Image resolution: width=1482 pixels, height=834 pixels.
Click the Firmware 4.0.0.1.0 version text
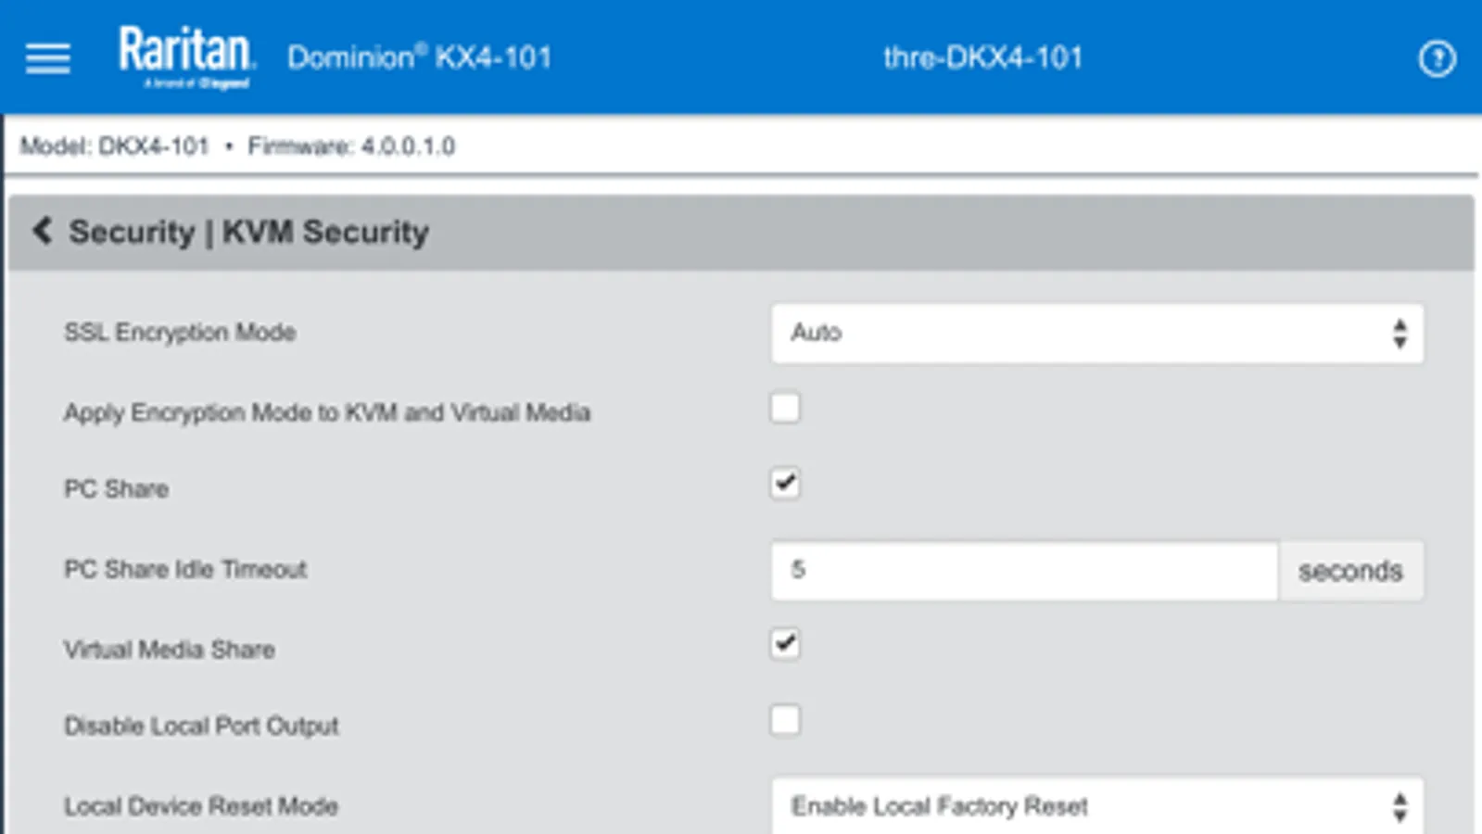pyautogui.click(x=351, y=146)
